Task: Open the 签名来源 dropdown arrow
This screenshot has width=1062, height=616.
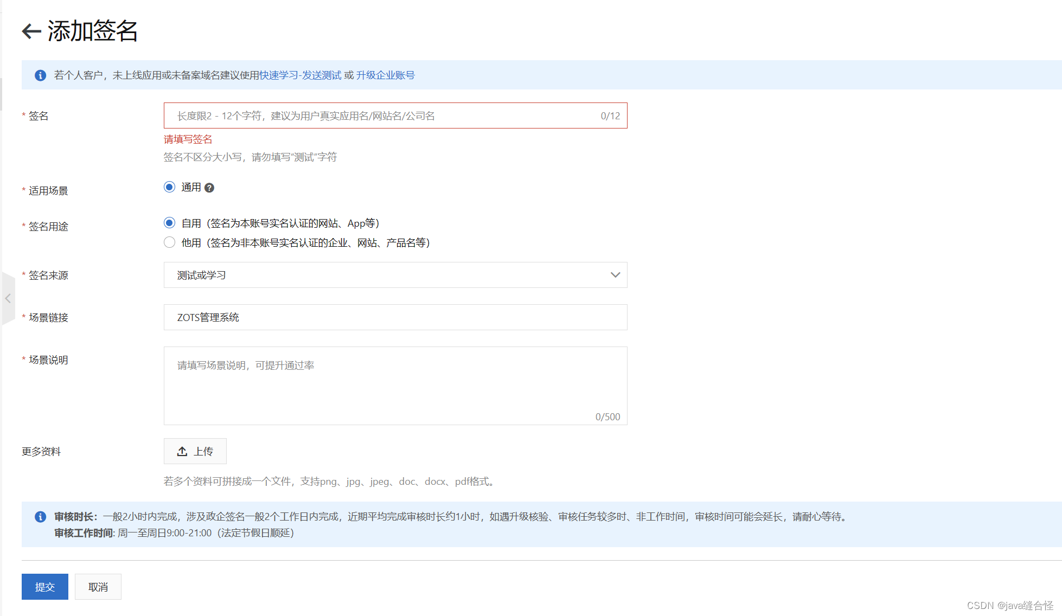Action: [615, 275]
